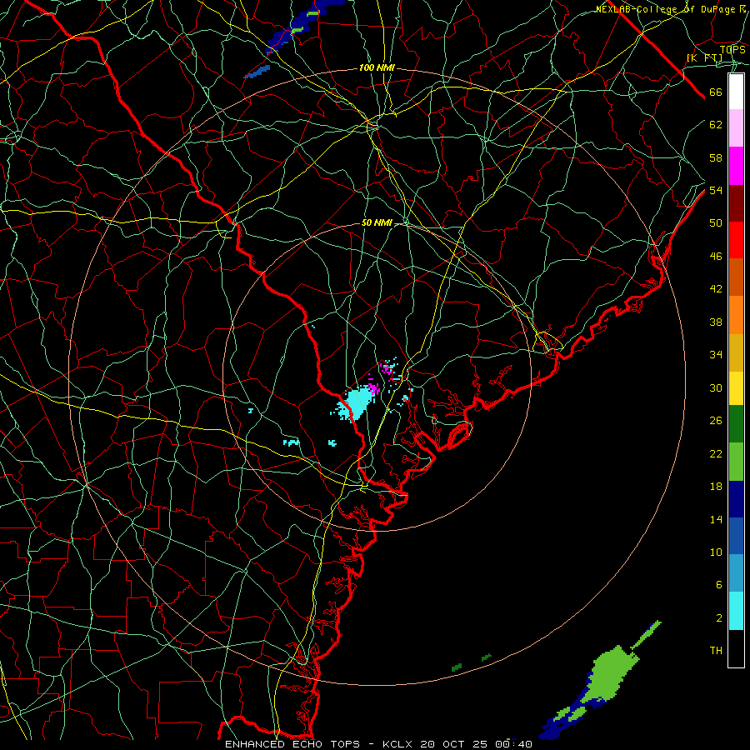The height and width of the screenshot is (750, 750).
Task: Click the white swatch in the tops legend
Action: pos(736,92)
